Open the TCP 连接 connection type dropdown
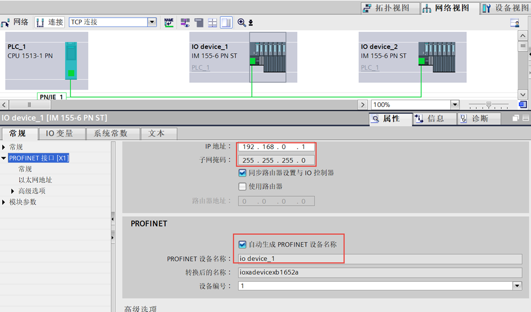 tap(152, 22)
